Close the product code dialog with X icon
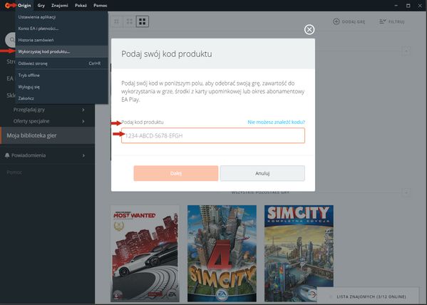 pos(309,29)
